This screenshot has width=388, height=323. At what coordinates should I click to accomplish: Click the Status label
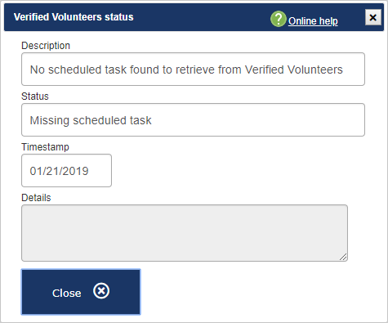tap(35, 96)
